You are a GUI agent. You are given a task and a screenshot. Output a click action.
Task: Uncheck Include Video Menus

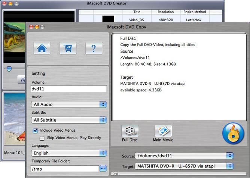(35, 131)
